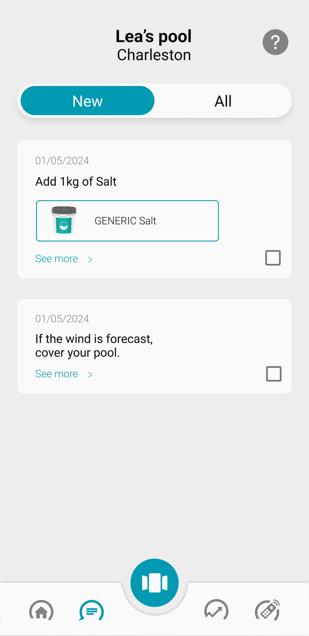Open the remote control icon
The width and height of the screenshot is (309, 636).
[267, 610]
